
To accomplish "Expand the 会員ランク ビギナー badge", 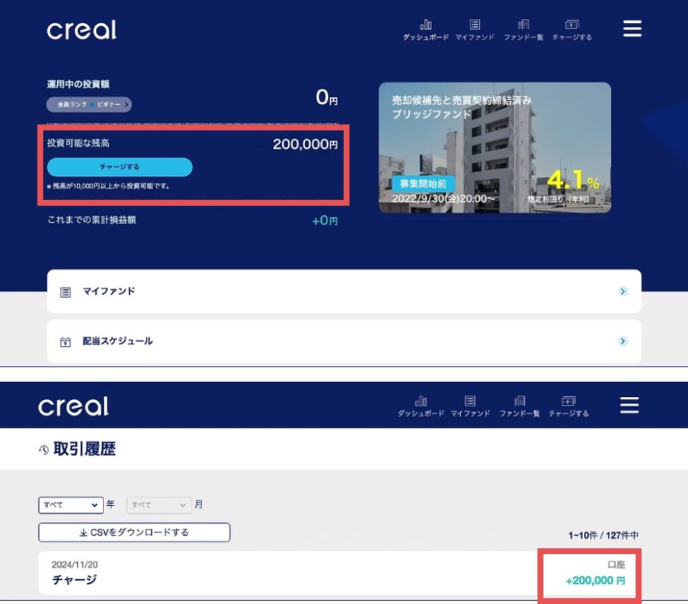I will coord(89,104).
